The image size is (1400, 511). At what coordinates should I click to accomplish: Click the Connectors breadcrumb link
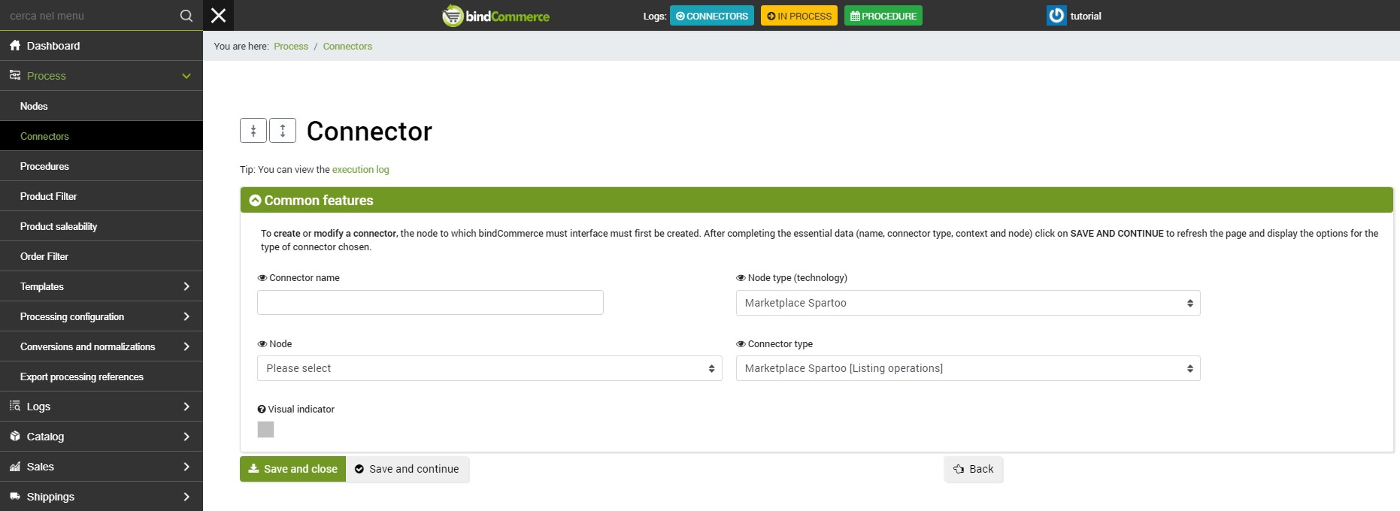point(347,47)
